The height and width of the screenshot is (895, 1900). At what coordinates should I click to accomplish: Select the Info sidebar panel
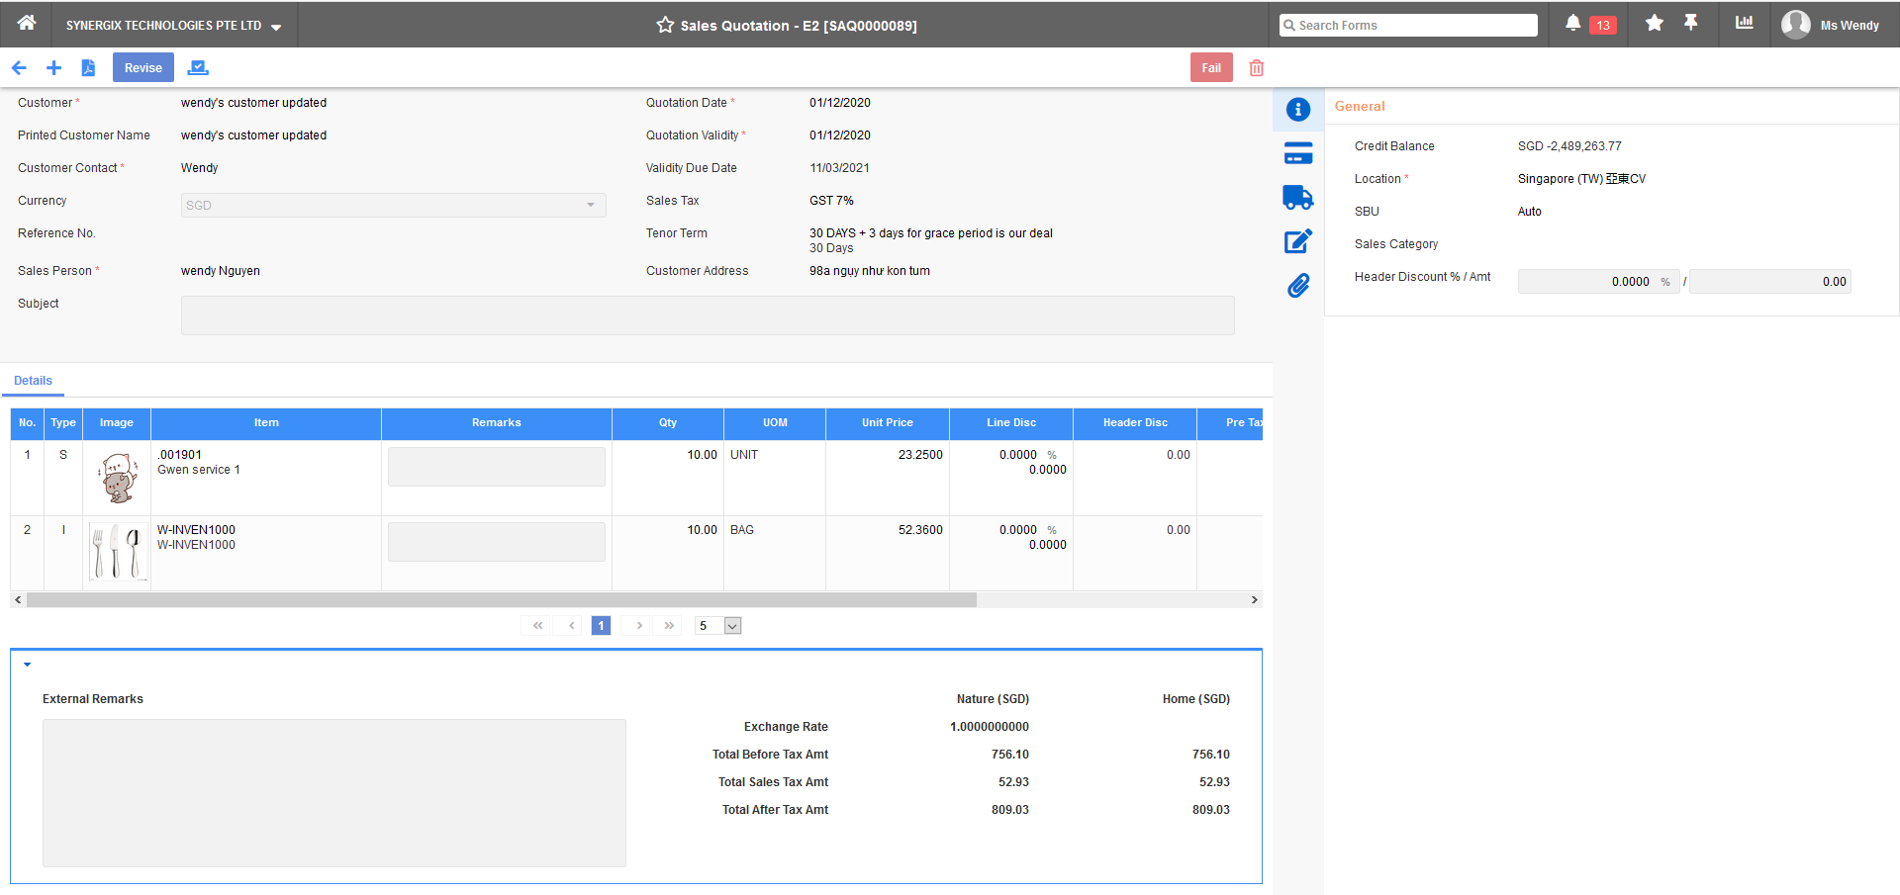coord(1298,110)
